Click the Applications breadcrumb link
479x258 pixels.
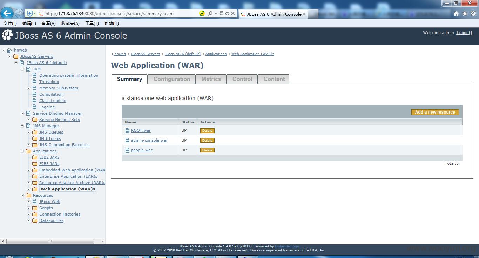point(216,54)
